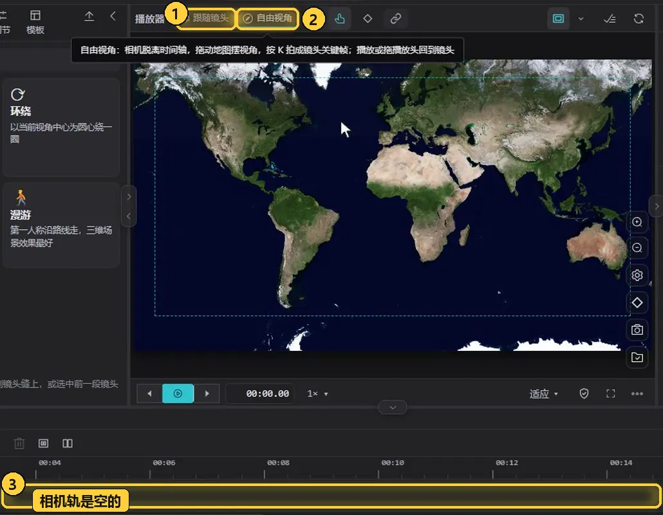
Task: Step to previous frame
Action: click(150, 393)
